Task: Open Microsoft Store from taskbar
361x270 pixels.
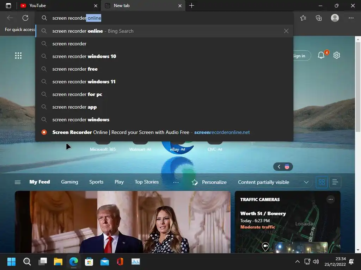Action: tap(89, 262)
